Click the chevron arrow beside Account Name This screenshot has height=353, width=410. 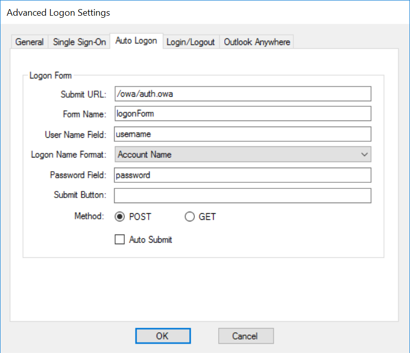364,154
